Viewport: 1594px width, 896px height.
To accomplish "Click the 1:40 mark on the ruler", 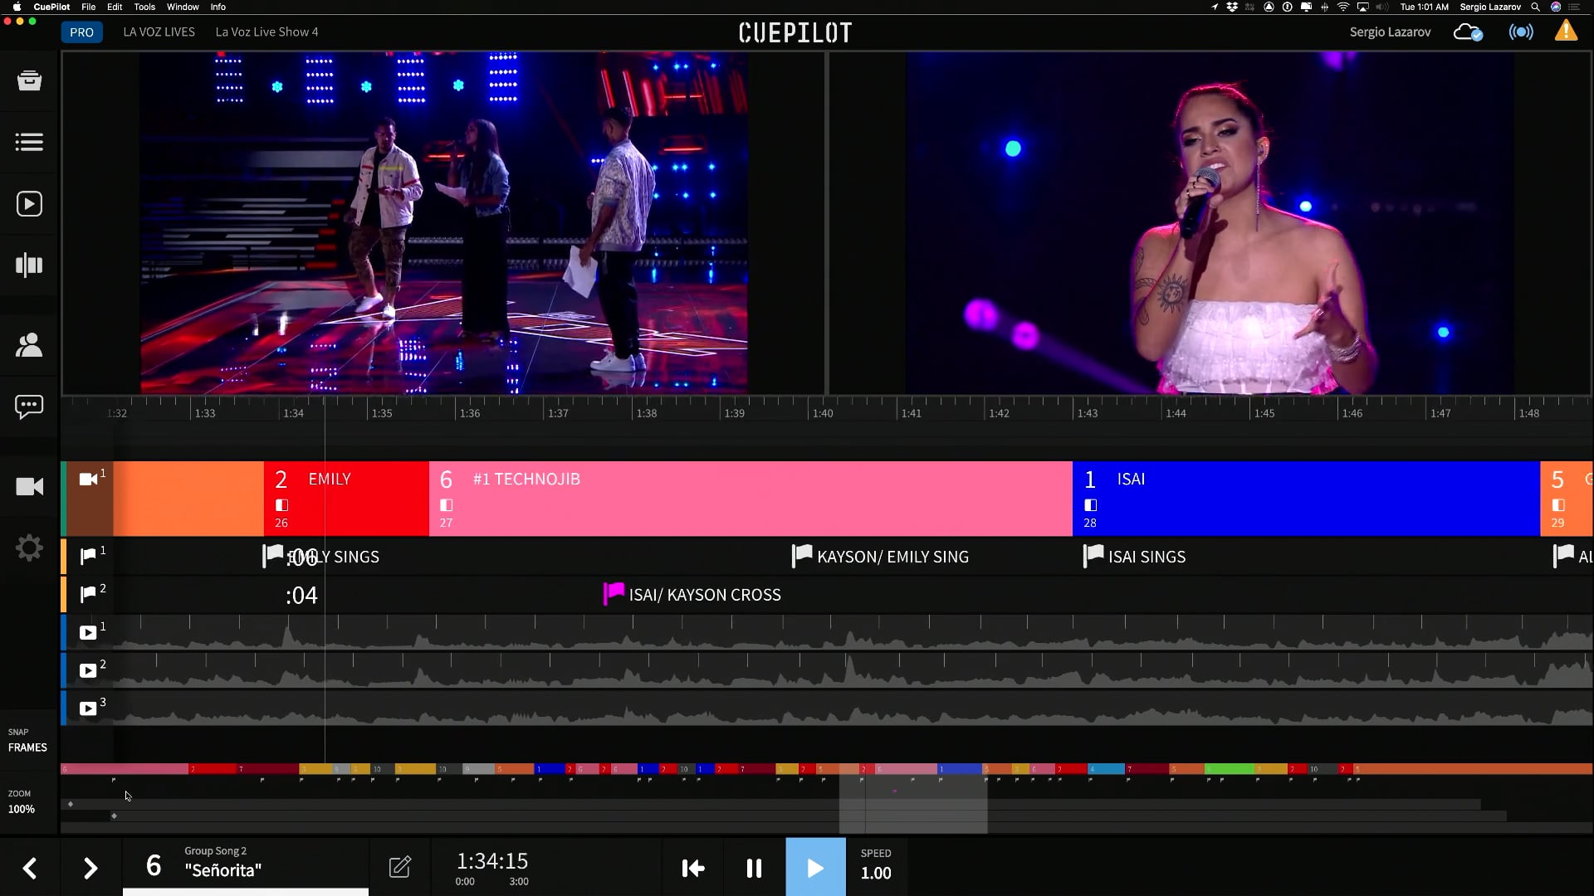I will tap(822, 413).
